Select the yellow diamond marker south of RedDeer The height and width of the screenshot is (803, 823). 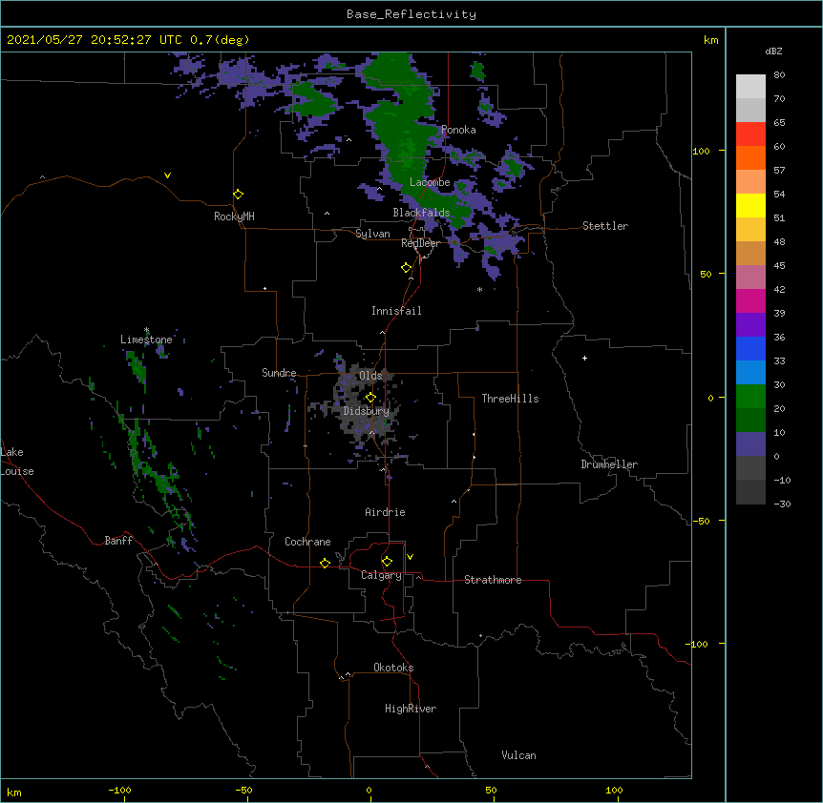pyautogui.click(x=407, y=268)
